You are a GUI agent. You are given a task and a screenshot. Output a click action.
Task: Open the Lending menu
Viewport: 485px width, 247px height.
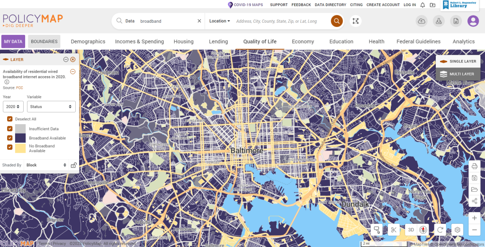218,42
